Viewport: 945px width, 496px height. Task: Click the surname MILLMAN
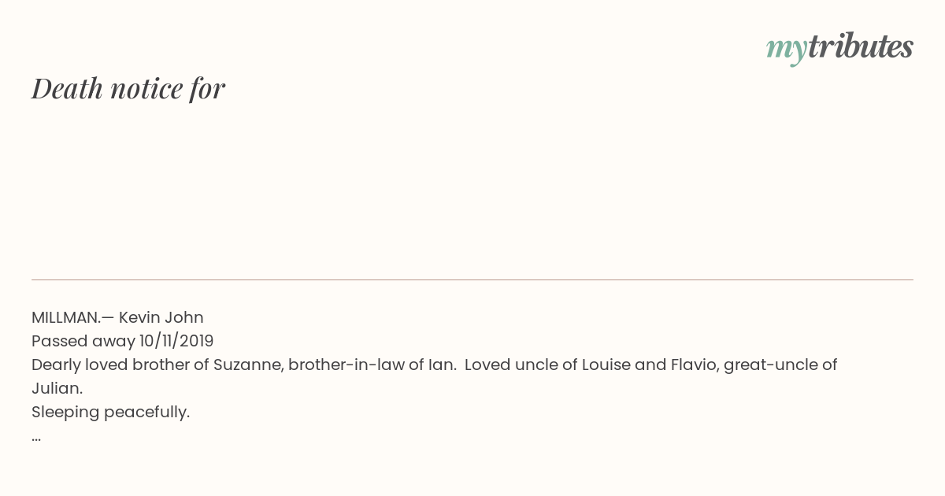(x=66, y=317)
